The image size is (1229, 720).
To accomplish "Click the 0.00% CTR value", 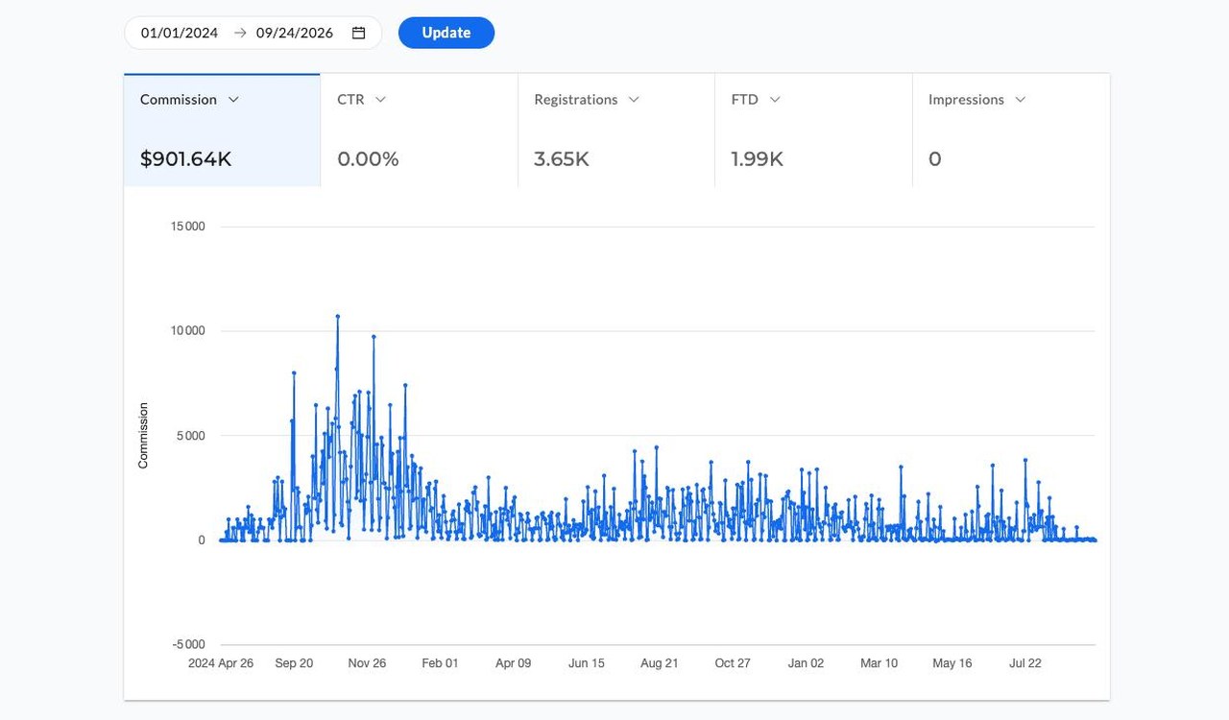I will [x=368, y=159].
